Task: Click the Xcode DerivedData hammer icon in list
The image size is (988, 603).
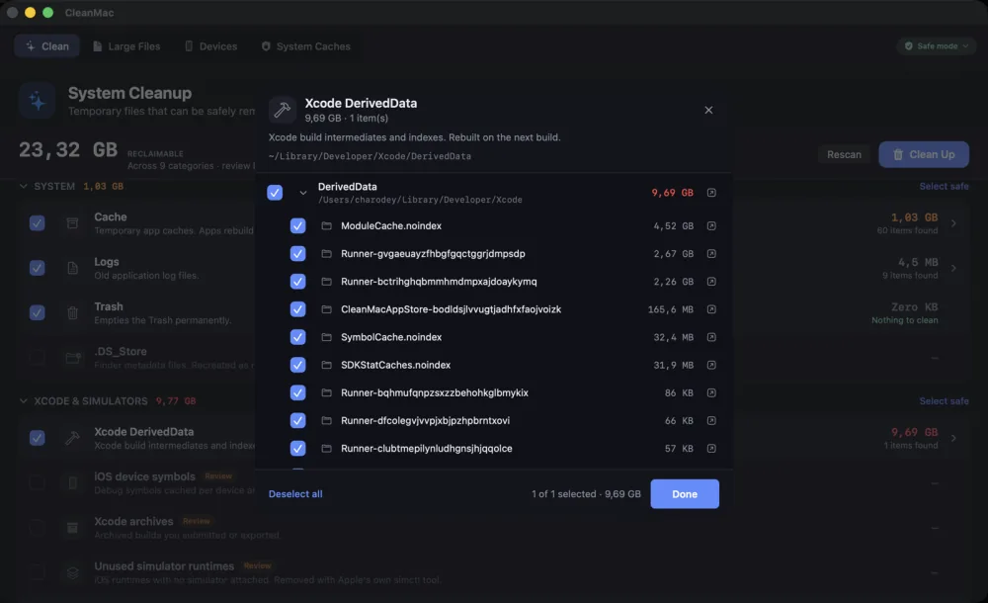Action: point(72,438)
